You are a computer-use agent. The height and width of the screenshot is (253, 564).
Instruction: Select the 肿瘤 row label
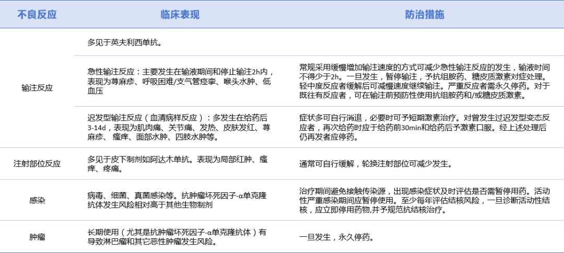(x=37, y=237)
